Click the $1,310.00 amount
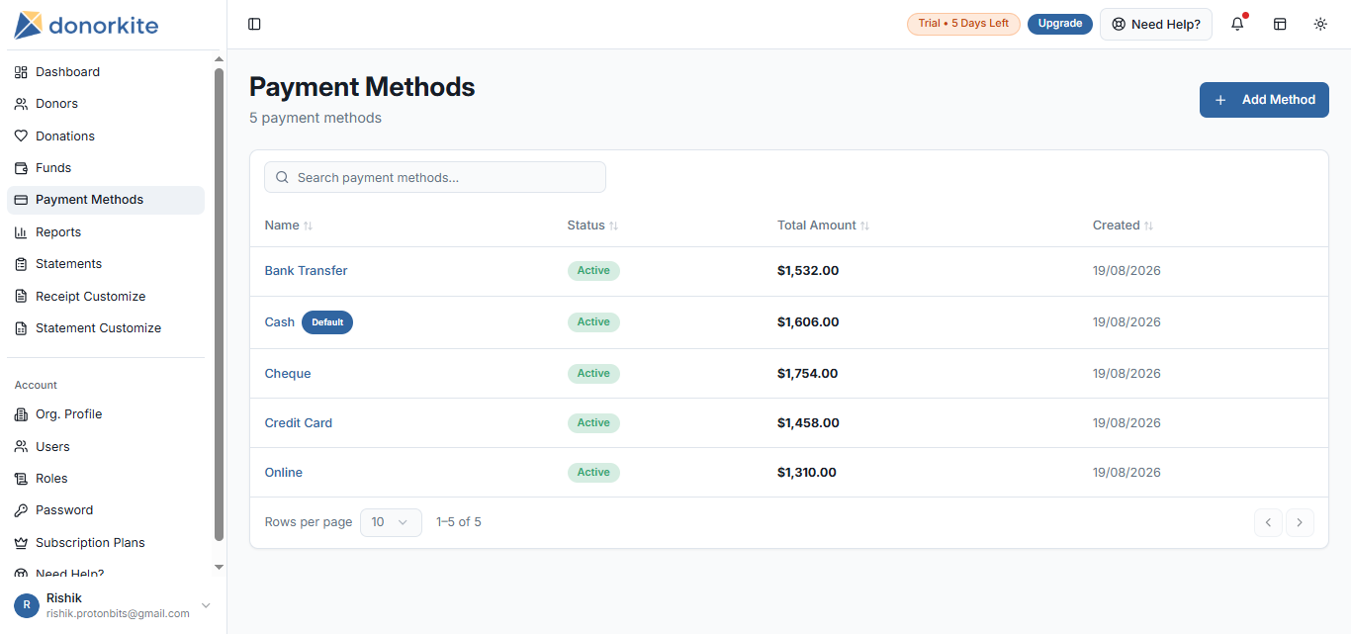The height and width of the screenshot is (634, 1351). (x=807, y=473)
